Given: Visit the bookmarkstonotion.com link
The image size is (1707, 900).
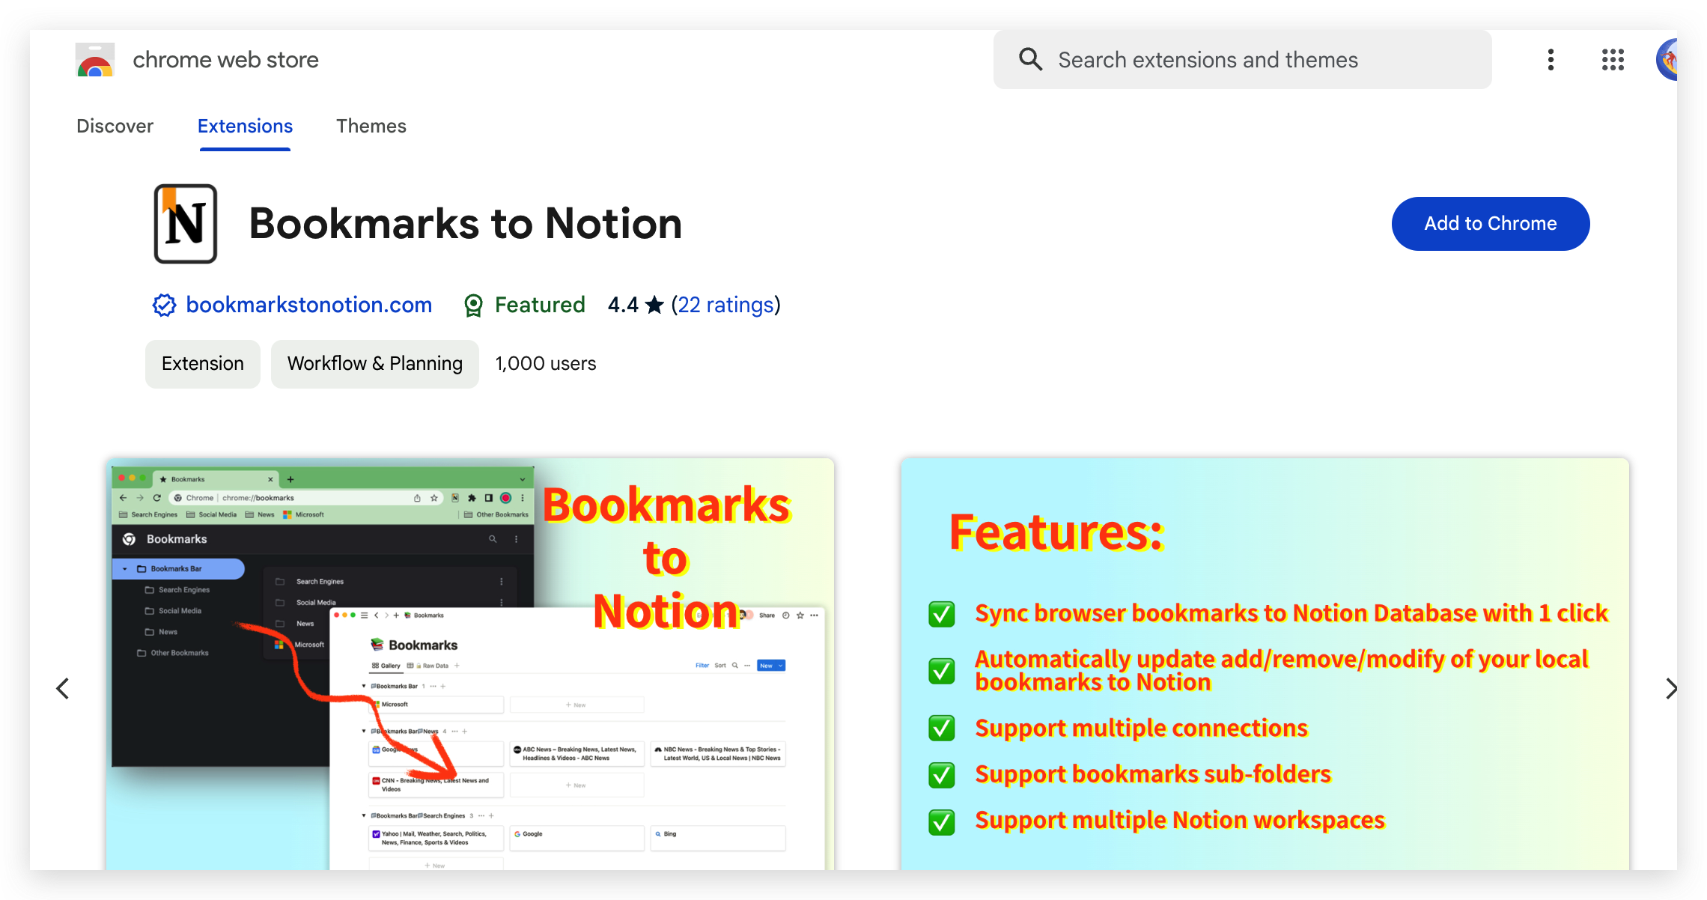Looking at the screenshot, I should 309,305.
